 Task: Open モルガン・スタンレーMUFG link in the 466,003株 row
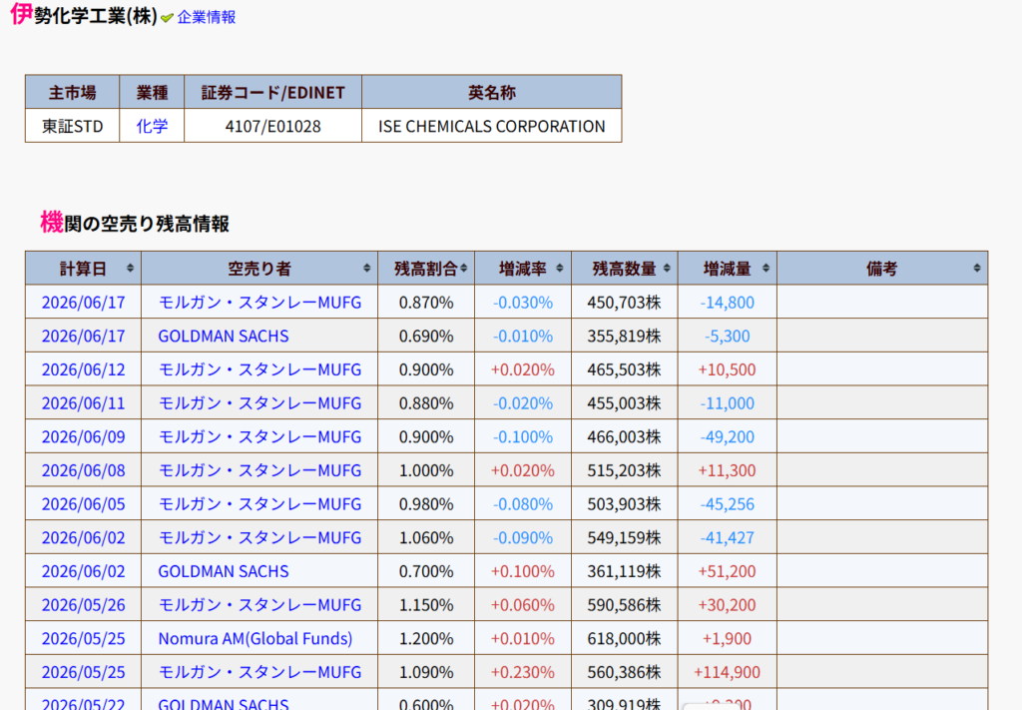pos(259,436)
